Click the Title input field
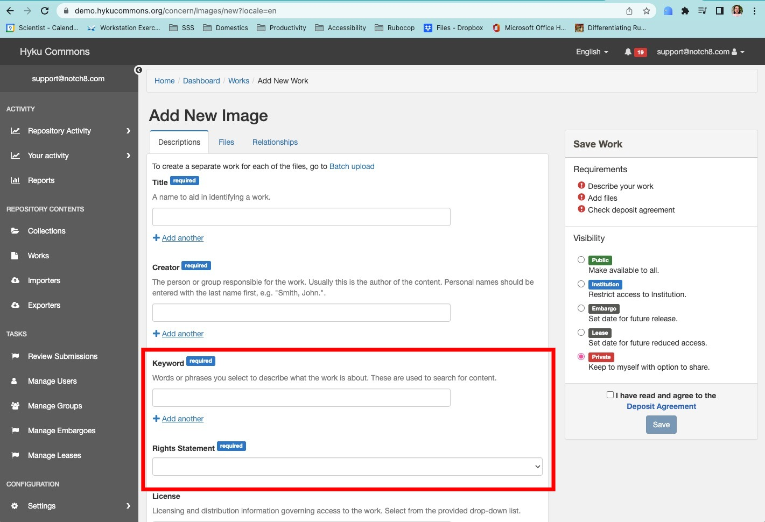 301,216
